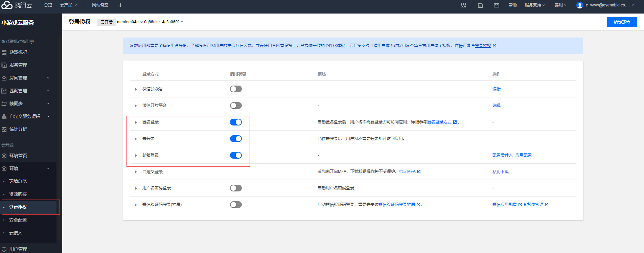This screenshot has height=253, width=644.
Task: Click 编辑 for 微信开放平台
Action: point(497,106)
